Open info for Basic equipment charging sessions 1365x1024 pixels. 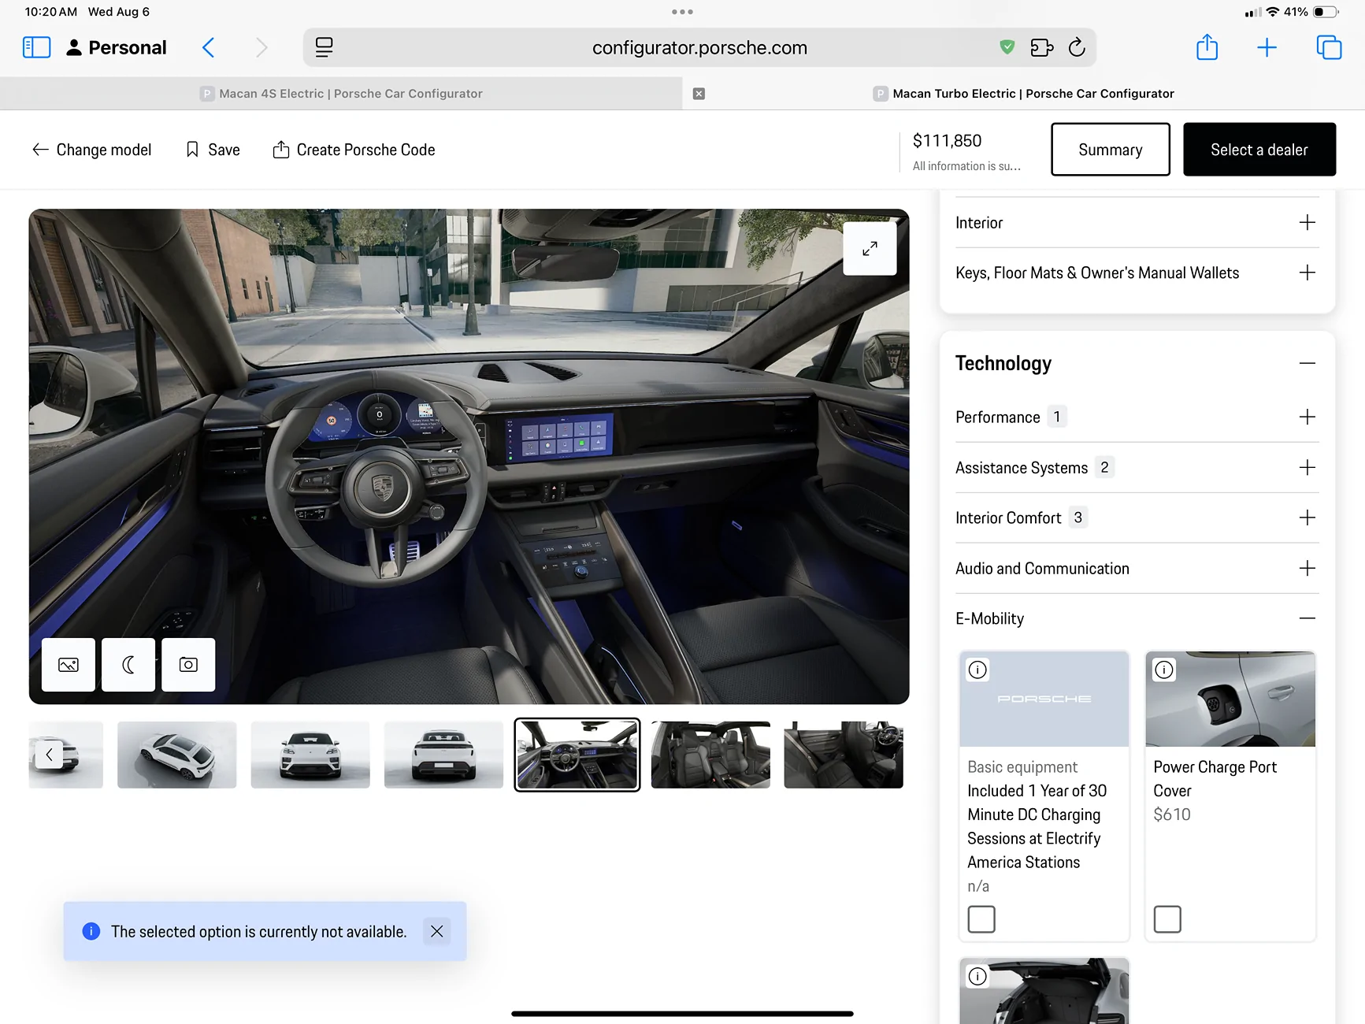click(977, 670)
